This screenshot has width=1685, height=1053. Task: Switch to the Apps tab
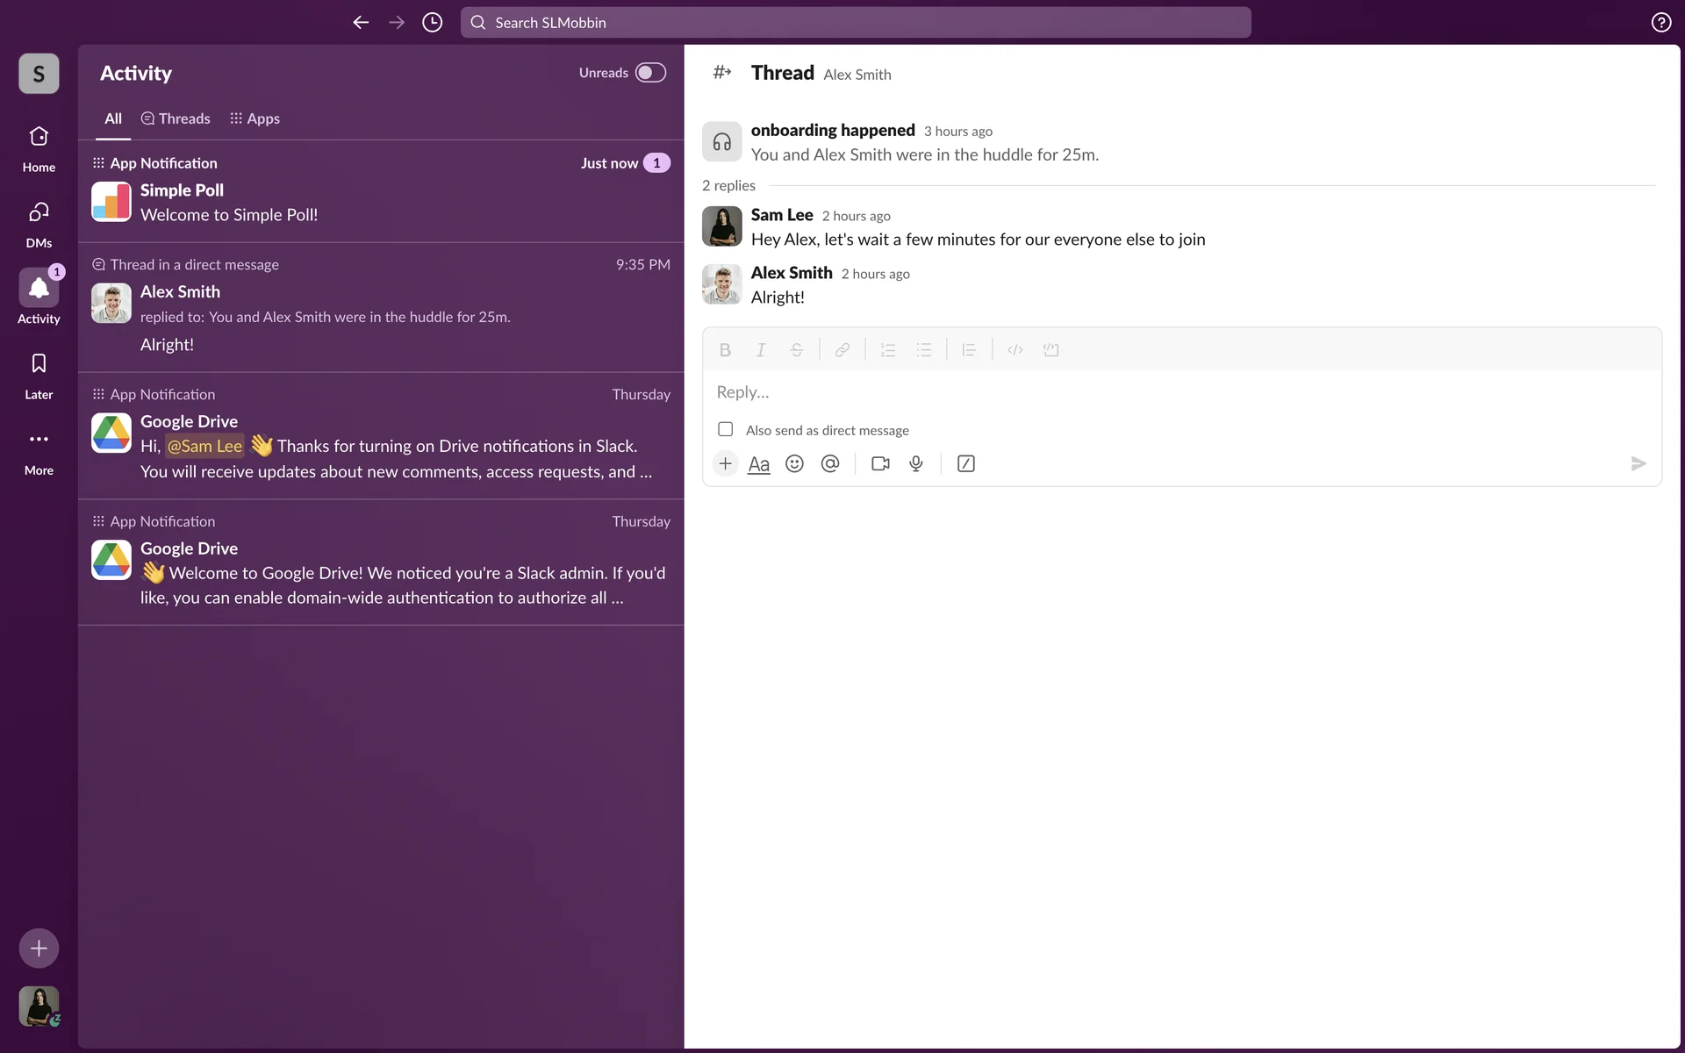255,118
